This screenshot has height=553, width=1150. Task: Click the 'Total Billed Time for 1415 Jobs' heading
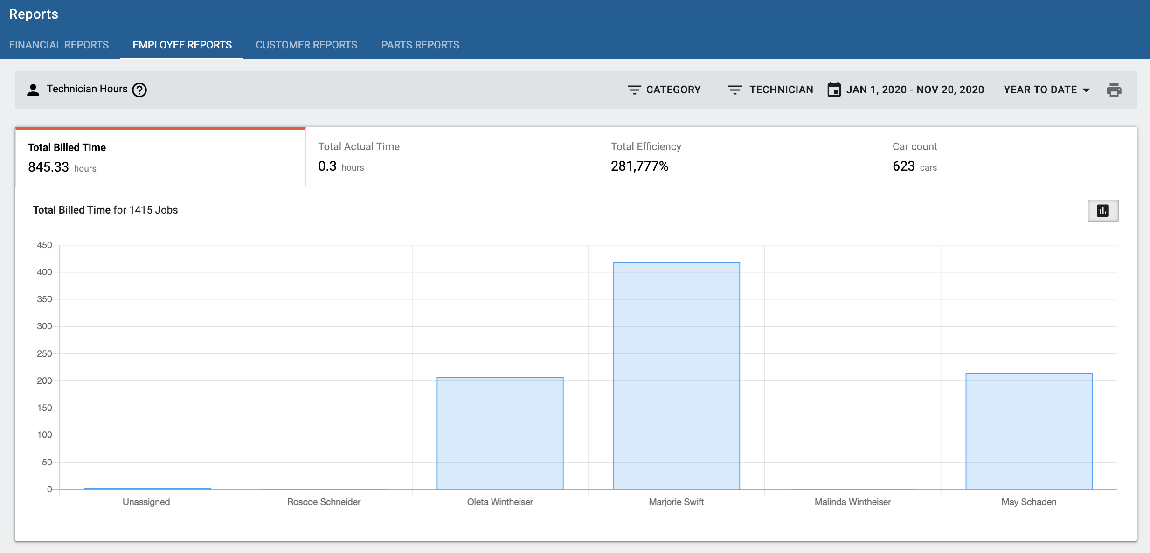point(105,210)
